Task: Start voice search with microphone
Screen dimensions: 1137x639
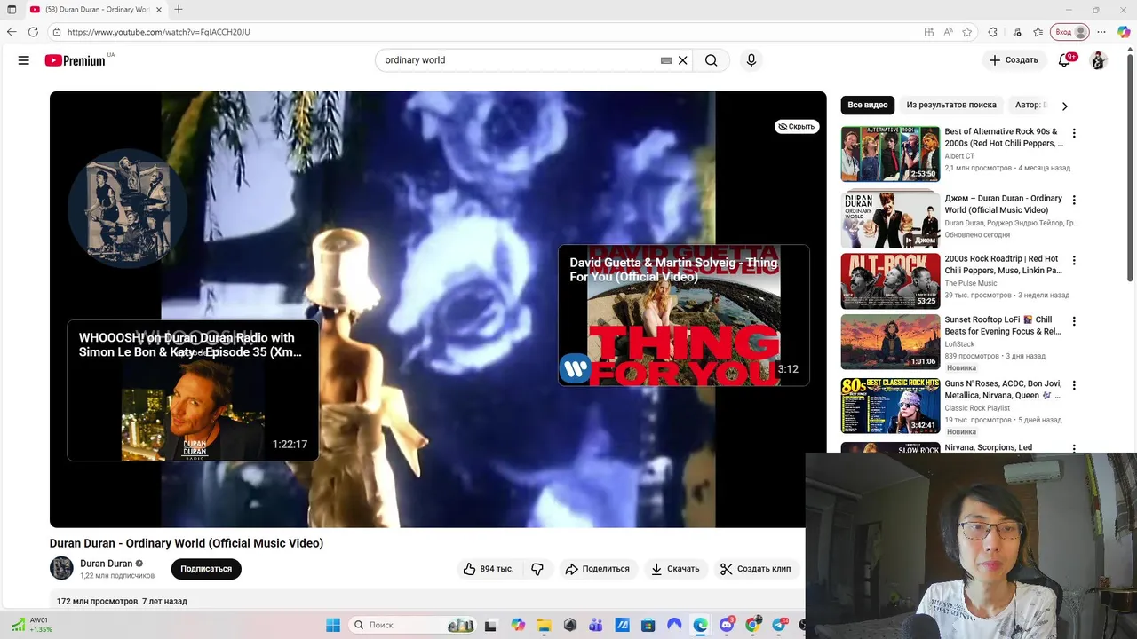Action: click(x=751, y=60)
